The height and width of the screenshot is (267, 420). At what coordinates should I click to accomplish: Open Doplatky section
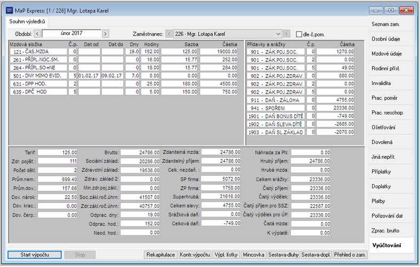pyautogui.click(x=391, y=186)
